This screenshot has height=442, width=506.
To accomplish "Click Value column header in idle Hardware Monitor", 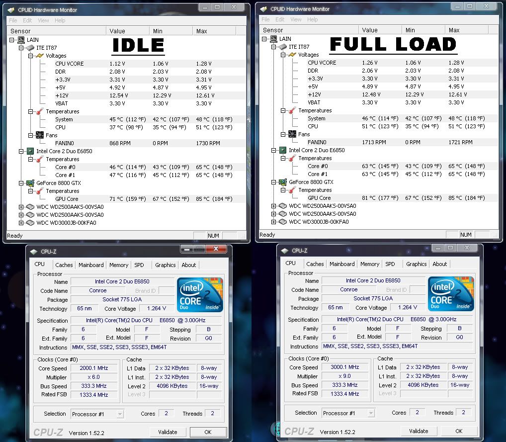I will 128,31.
